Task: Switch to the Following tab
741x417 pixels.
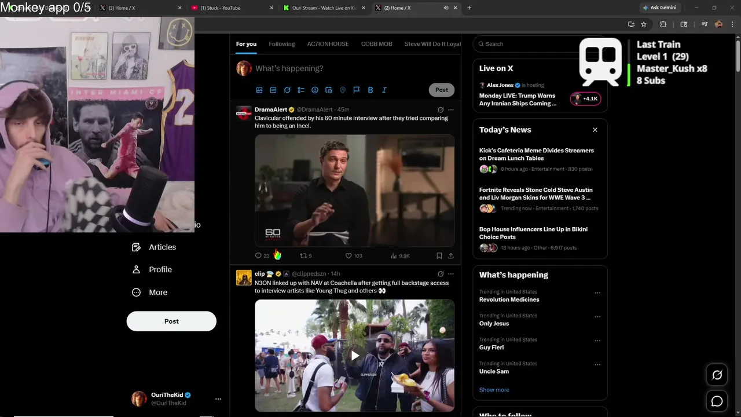Action: tap(282, 44)
